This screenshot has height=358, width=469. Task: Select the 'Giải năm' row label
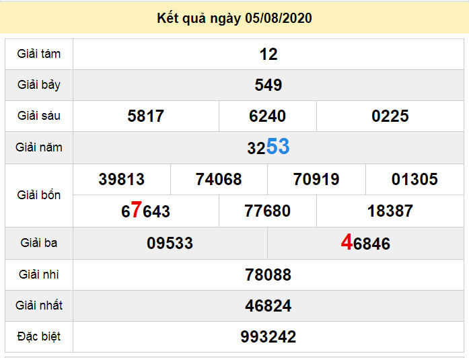39,147
